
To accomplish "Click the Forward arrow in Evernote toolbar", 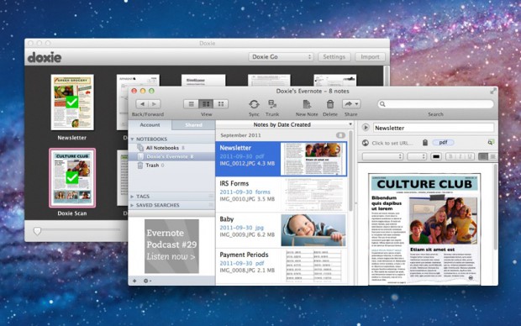I will [x=154, y=104].
